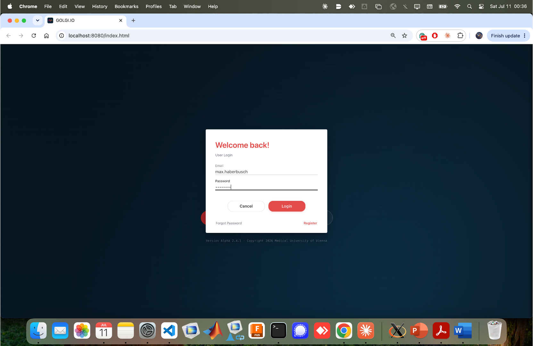View site information icon beside URL

tap(61, 36)
